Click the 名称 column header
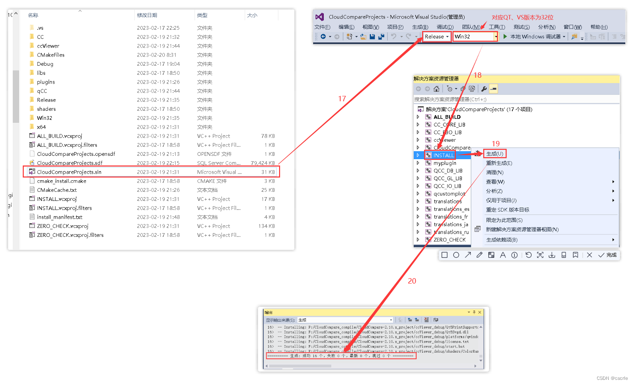Image resolution: width=634 pixels, height=384 pixels. (33, 15)
